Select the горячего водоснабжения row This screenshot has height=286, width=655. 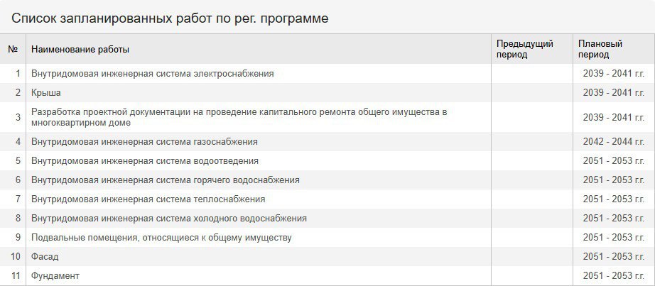327,180
